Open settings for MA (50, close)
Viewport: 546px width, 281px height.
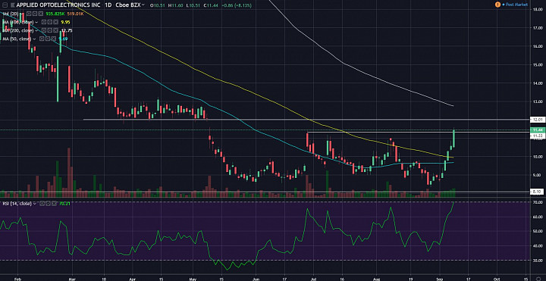48,39
